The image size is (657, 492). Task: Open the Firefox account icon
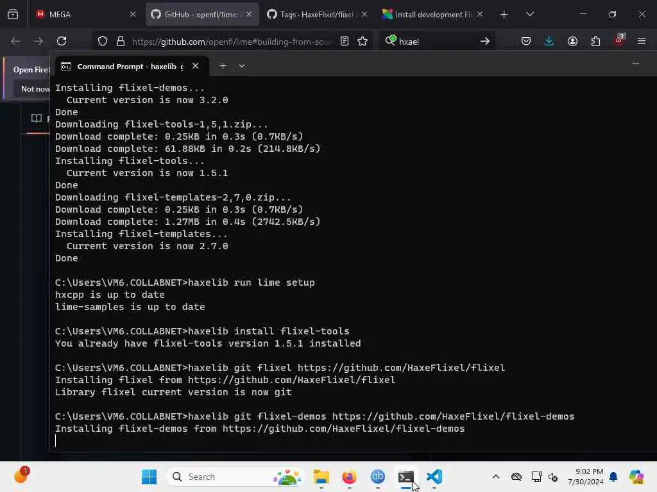pos(572,41)
